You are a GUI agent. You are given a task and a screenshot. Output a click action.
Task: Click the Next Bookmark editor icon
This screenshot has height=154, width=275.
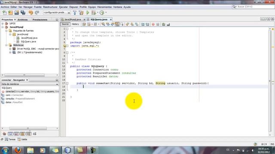point(132,24)
